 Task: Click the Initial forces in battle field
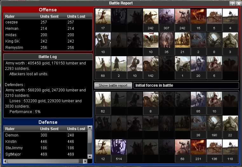click(x=186, y=85)
